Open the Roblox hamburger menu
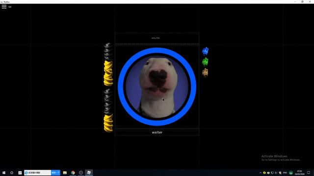Image resolution: width=314 pixels, height=176 pixels. 4,6
